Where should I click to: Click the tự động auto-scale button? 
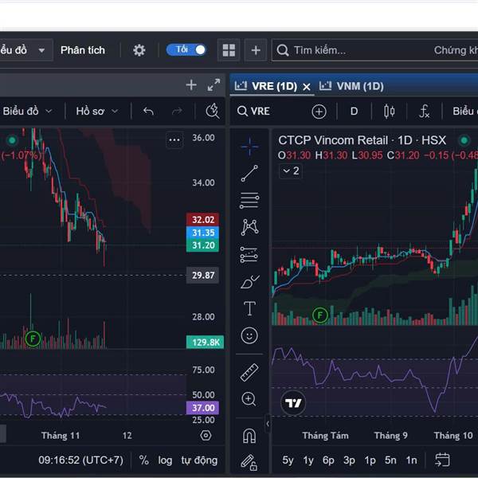pos(199,460)
